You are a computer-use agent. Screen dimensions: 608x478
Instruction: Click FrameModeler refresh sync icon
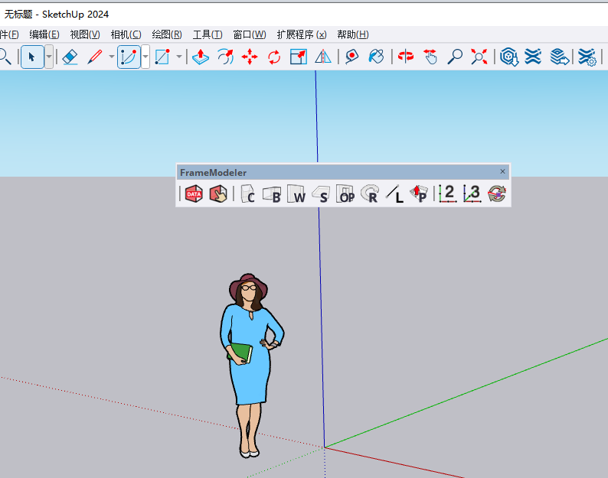point(497,193)
